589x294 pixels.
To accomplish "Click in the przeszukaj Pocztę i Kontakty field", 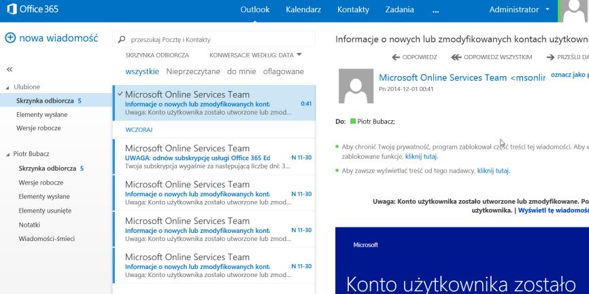I will tap(214, 39).
